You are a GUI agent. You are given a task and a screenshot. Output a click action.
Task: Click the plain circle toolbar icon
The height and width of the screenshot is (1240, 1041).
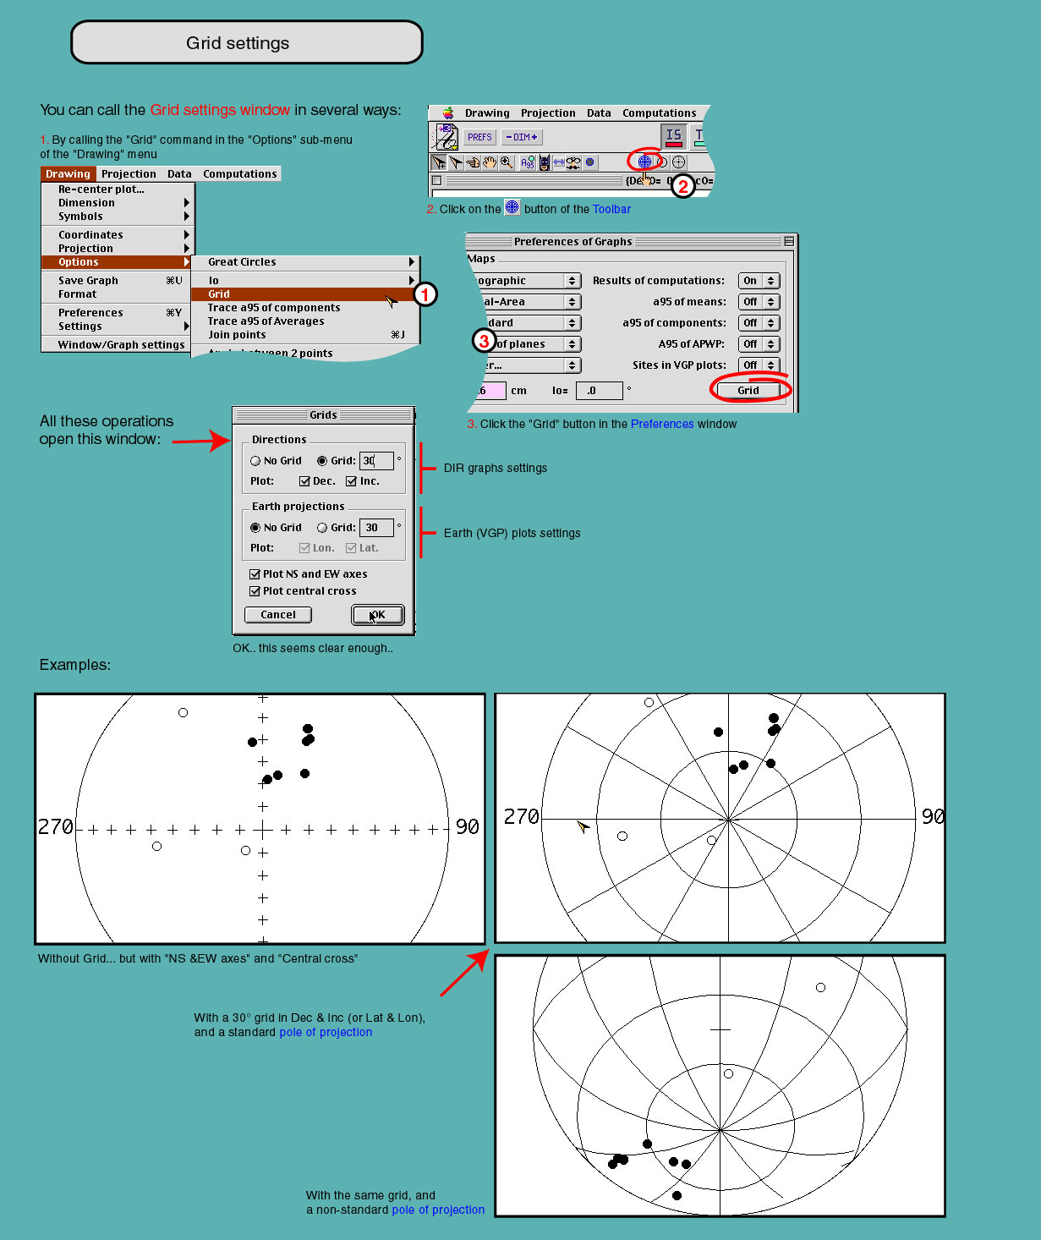662,162
